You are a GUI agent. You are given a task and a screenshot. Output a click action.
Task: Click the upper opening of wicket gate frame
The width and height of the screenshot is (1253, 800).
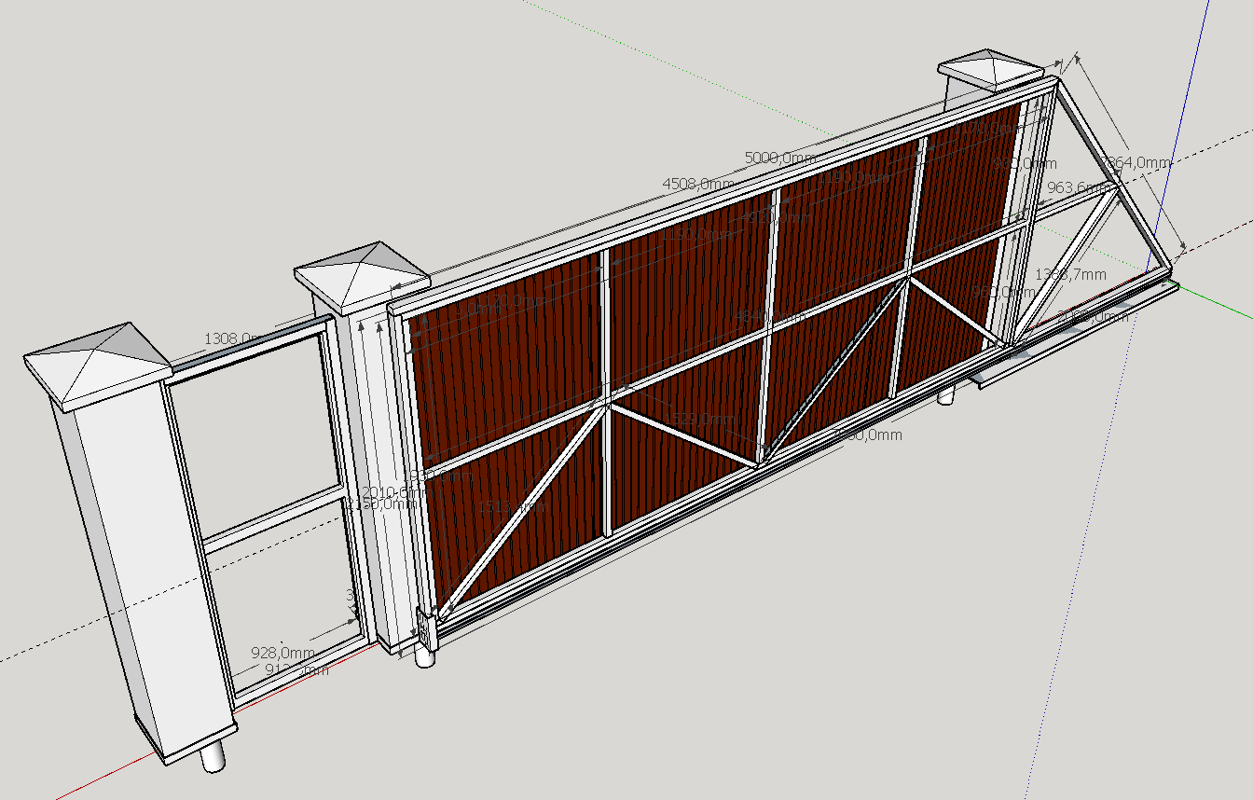click(x=252, y=429)
